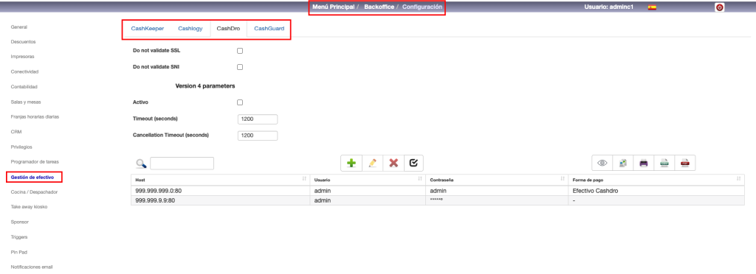Open Contabilidad settings section

(24, 86)
